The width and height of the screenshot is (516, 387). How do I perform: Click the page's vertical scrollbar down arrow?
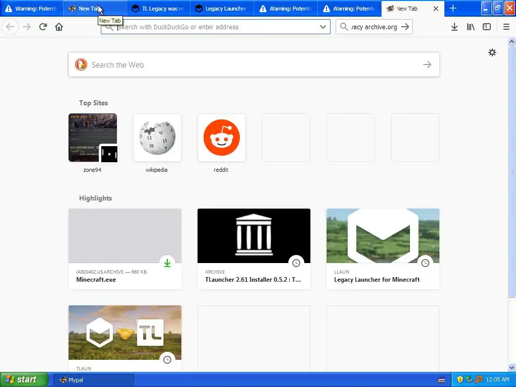512,367
